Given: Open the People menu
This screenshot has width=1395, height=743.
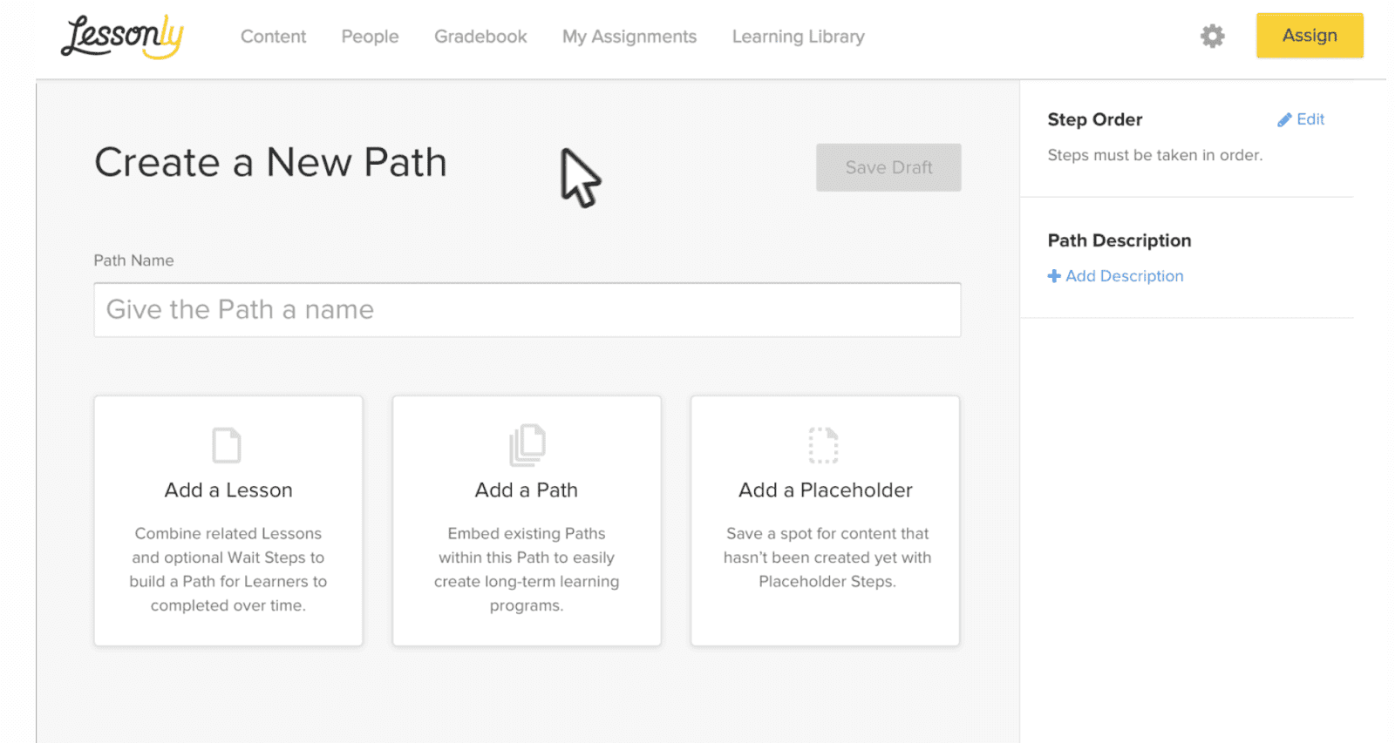Looking at the screenshot, I should click(x=370, y=37).
